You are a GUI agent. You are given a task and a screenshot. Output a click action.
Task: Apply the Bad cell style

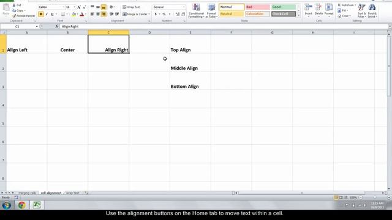(x=257, y=7)
